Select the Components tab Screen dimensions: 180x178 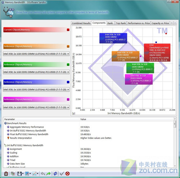tap(99, 23)
